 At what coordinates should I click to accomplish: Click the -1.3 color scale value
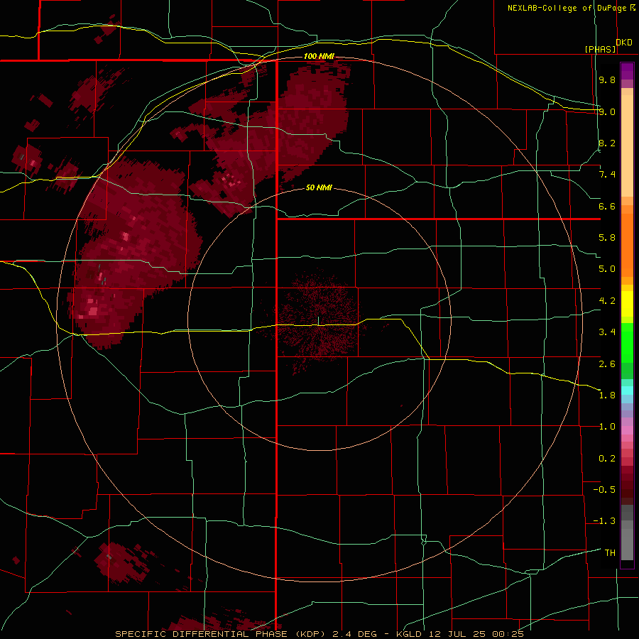[604, 521]
